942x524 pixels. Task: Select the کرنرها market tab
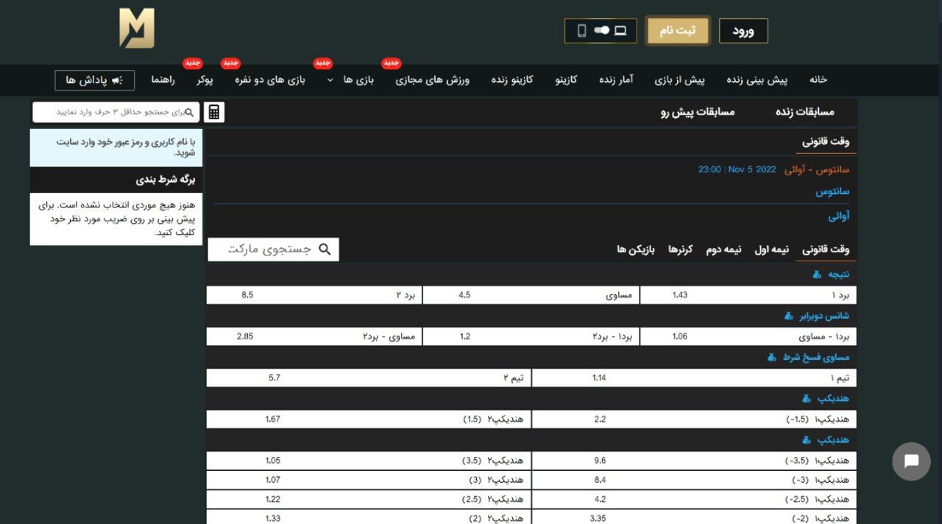pos(680,249)
